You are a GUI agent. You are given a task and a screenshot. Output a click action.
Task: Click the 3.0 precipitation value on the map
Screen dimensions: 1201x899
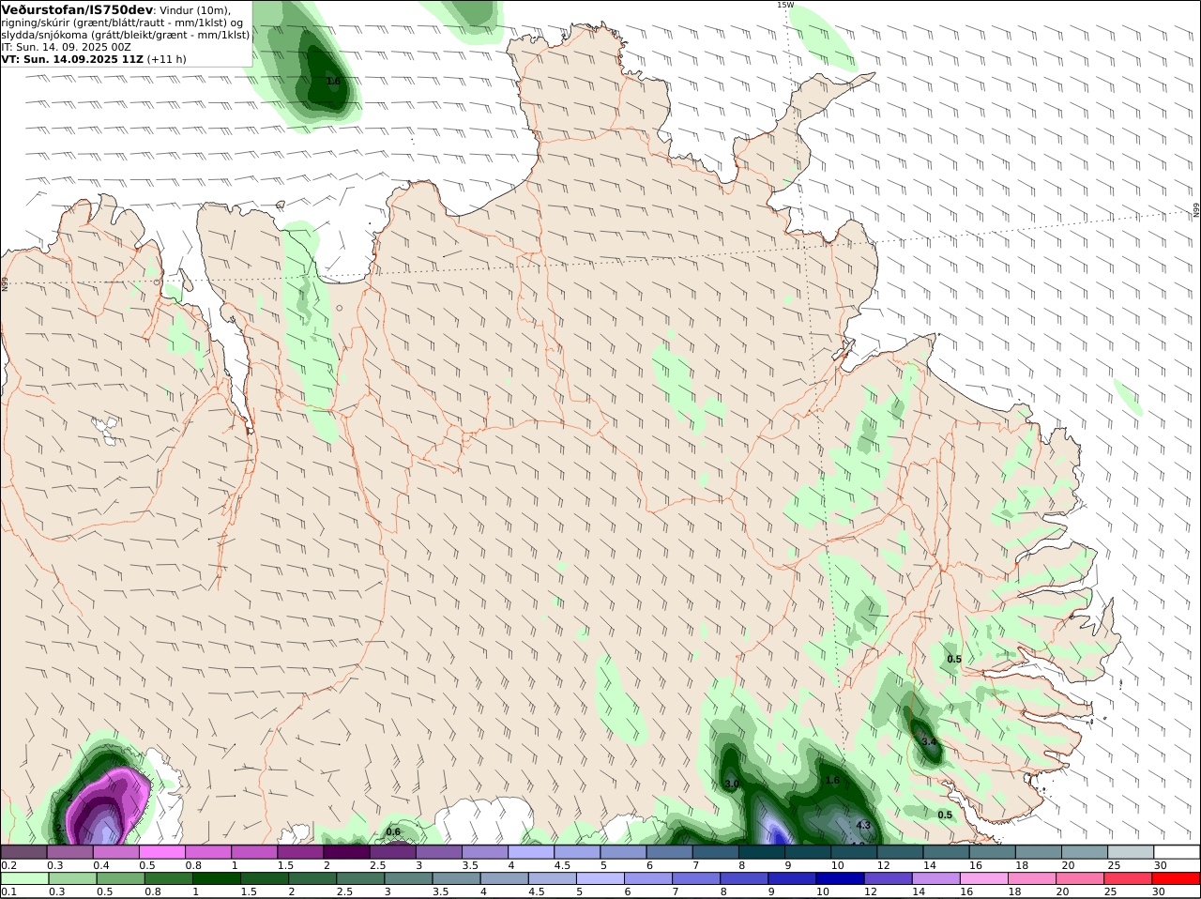coord(732,784)
